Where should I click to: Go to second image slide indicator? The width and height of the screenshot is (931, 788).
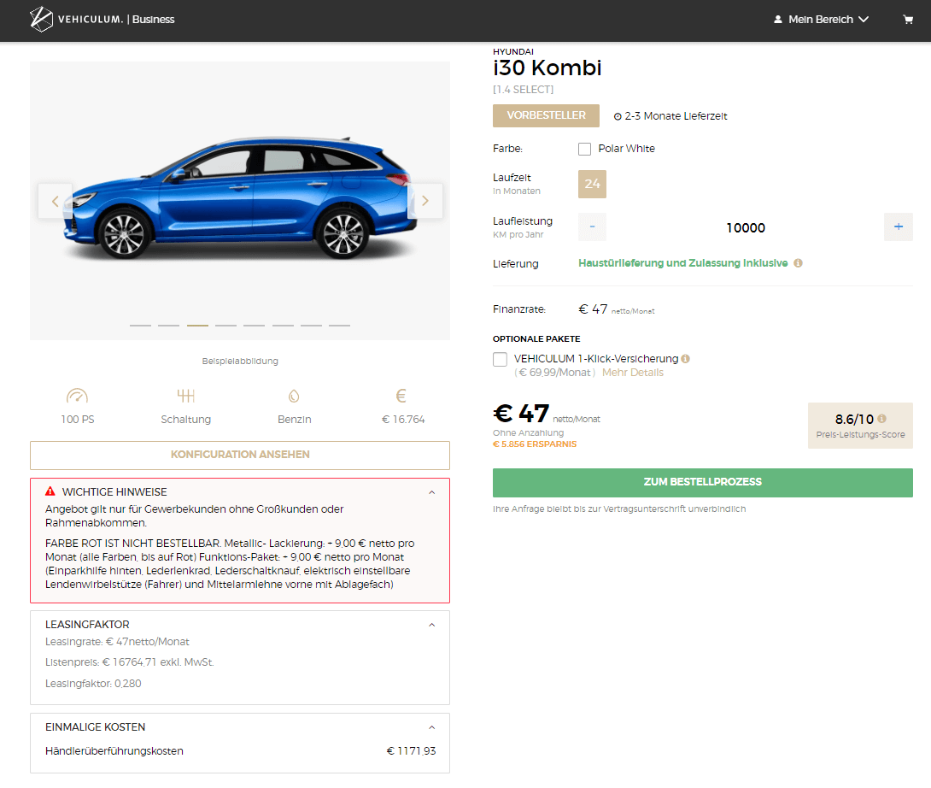click(x=168, y=326)
